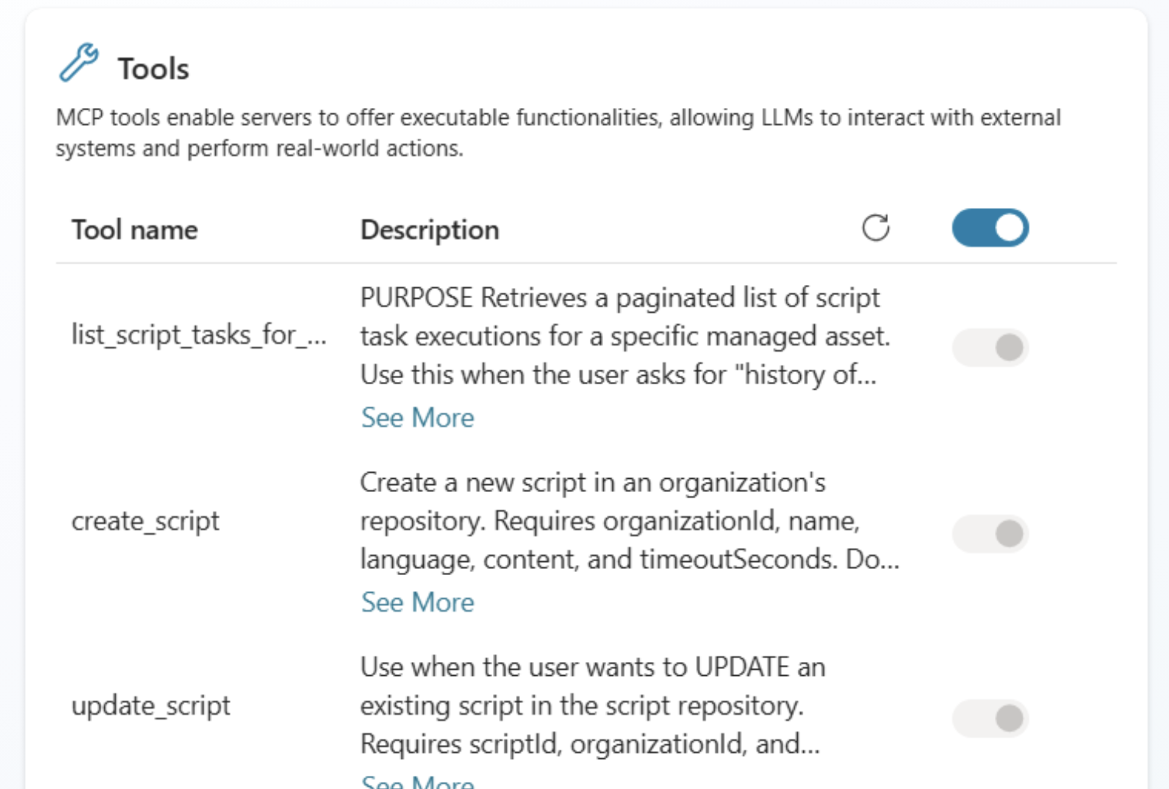This screenshot has width=1169, height=789.
Task: Select the update_script tool name
Action: click(151, 705)
